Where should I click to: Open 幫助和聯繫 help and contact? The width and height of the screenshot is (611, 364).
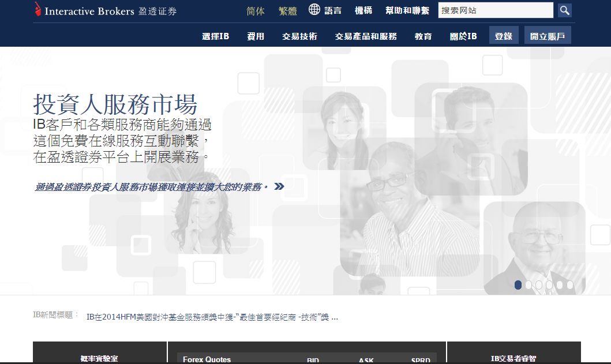point(407,10)
